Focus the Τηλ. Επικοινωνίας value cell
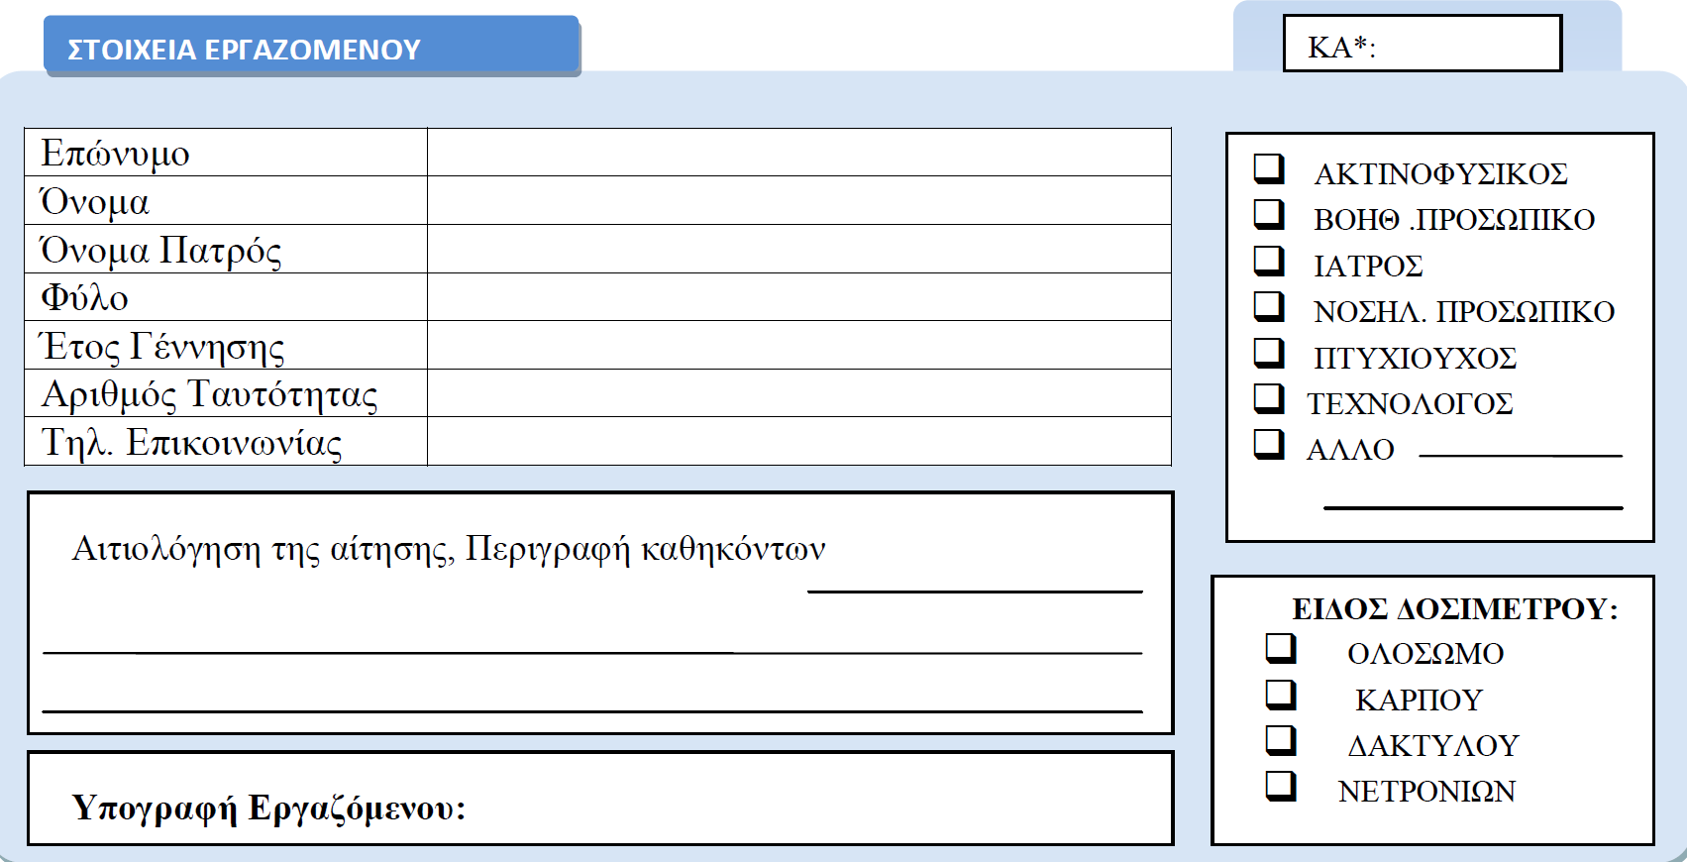This screenshot has height=862, width=1687. [799, 441]
